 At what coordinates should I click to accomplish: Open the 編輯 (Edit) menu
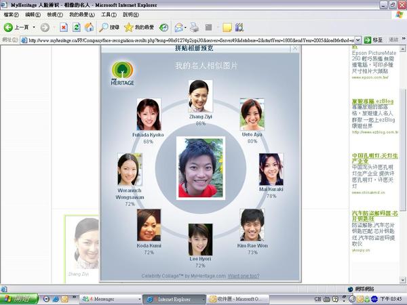coord(33,15)
